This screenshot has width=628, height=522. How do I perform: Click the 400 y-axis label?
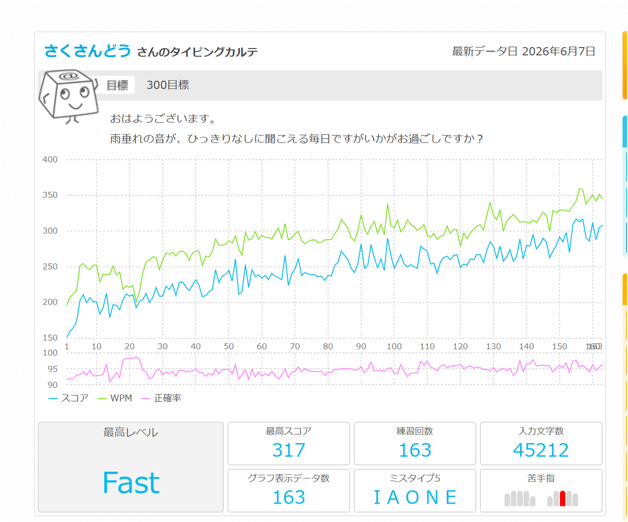click(x=50, y=159)
